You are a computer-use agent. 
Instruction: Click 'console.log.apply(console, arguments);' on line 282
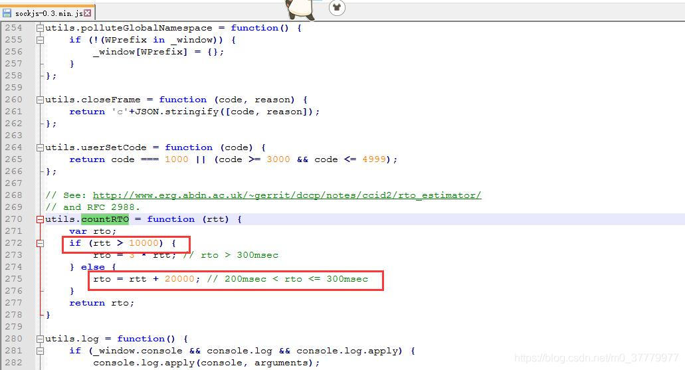tap(206, 363)
